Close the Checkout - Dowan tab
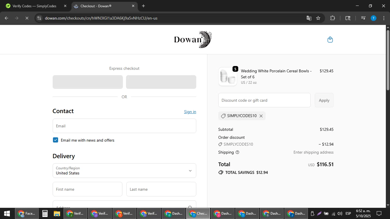The image size is (390, 219). pyautogui.click(x=133, y=6)
